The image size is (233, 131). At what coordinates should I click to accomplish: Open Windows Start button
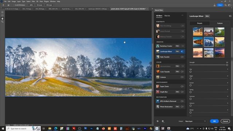(x=3, y=128)
